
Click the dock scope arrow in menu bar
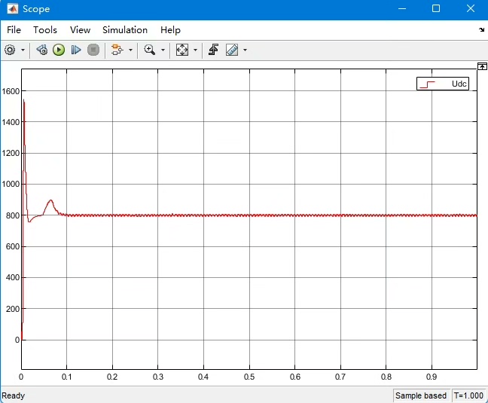[481, 29]
